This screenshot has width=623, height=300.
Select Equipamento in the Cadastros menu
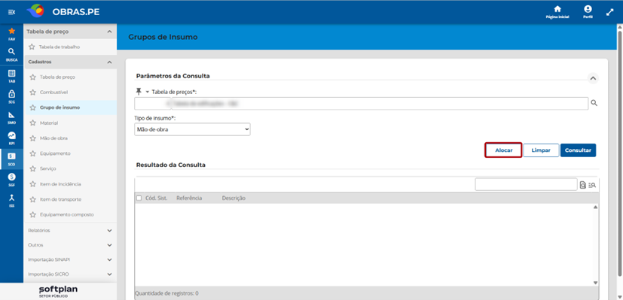click(x=55, y=153)
